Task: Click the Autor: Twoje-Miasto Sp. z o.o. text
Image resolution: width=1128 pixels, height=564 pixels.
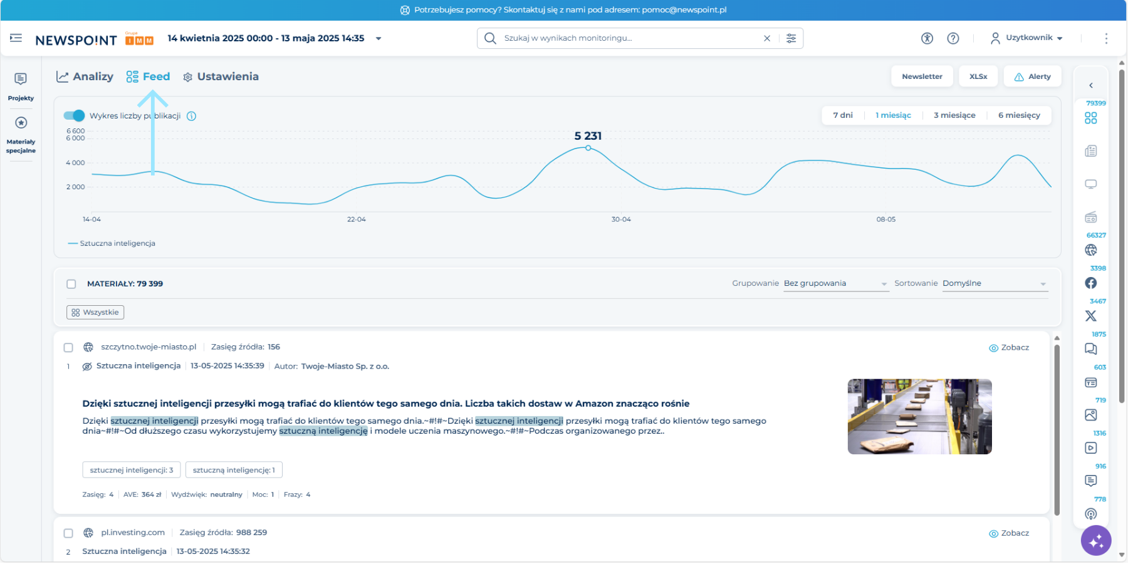Action: coord(332,367)
